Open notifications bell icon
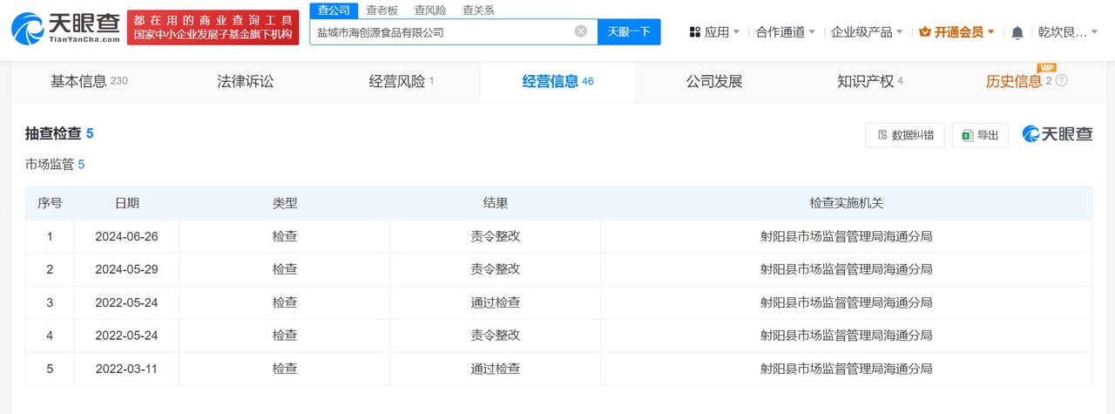The height and width of the screenshot is (414, 1115). 1017,32
